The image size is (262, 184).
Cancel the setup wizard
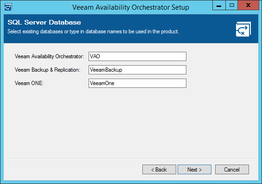pyautogui.click(x=232, y=170)
